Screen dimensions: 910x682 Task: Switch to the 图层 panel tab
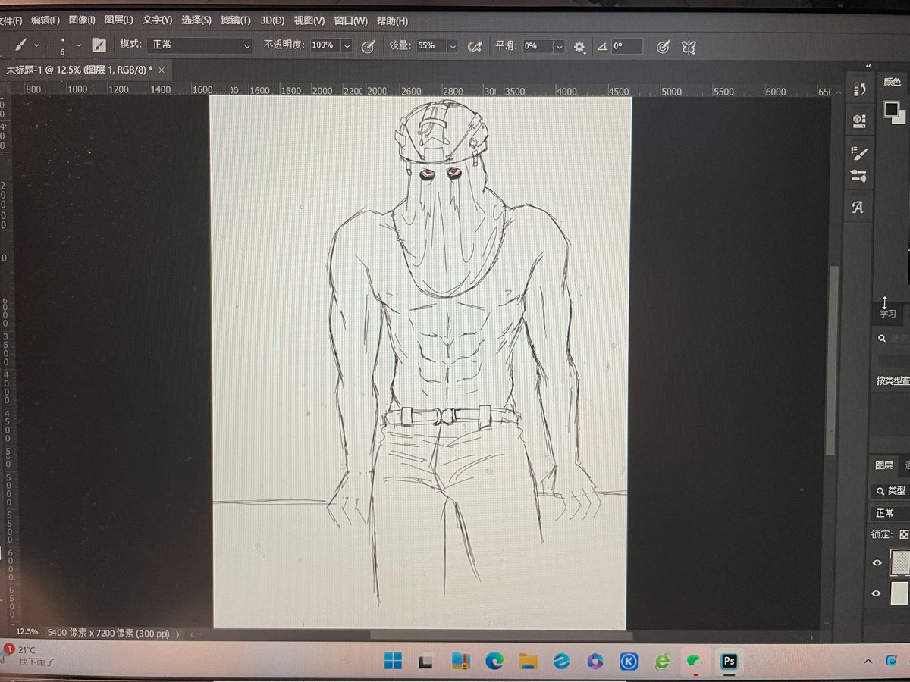[x=884, y=466]
